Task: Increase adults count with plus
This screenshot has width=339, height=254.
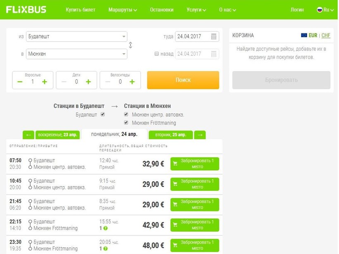Action: [x=45, y=82]
